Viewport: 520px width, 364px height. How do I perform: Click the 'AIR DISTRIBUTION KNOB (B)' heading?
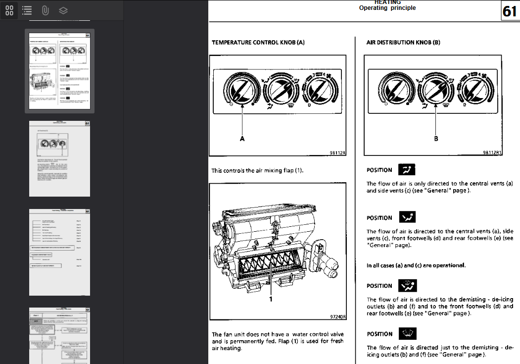click(x=403, y=43)
